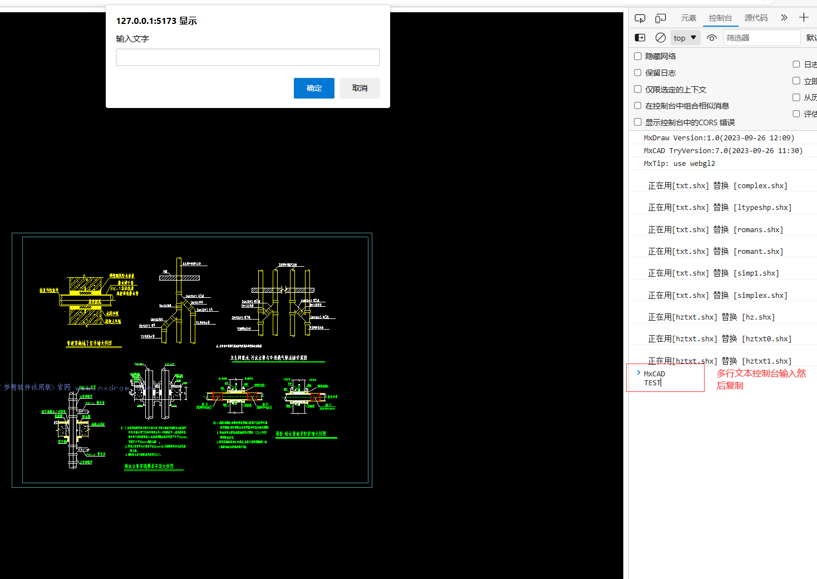Click the 输入文字 dialog text field
This screenshot has height=579, width=817.
coord(248,57)
